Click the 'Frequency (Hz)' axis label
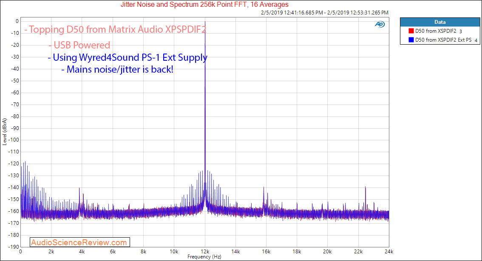Image resolution: width=482 pixels, height=261 pixels. (x=204, y=257)
